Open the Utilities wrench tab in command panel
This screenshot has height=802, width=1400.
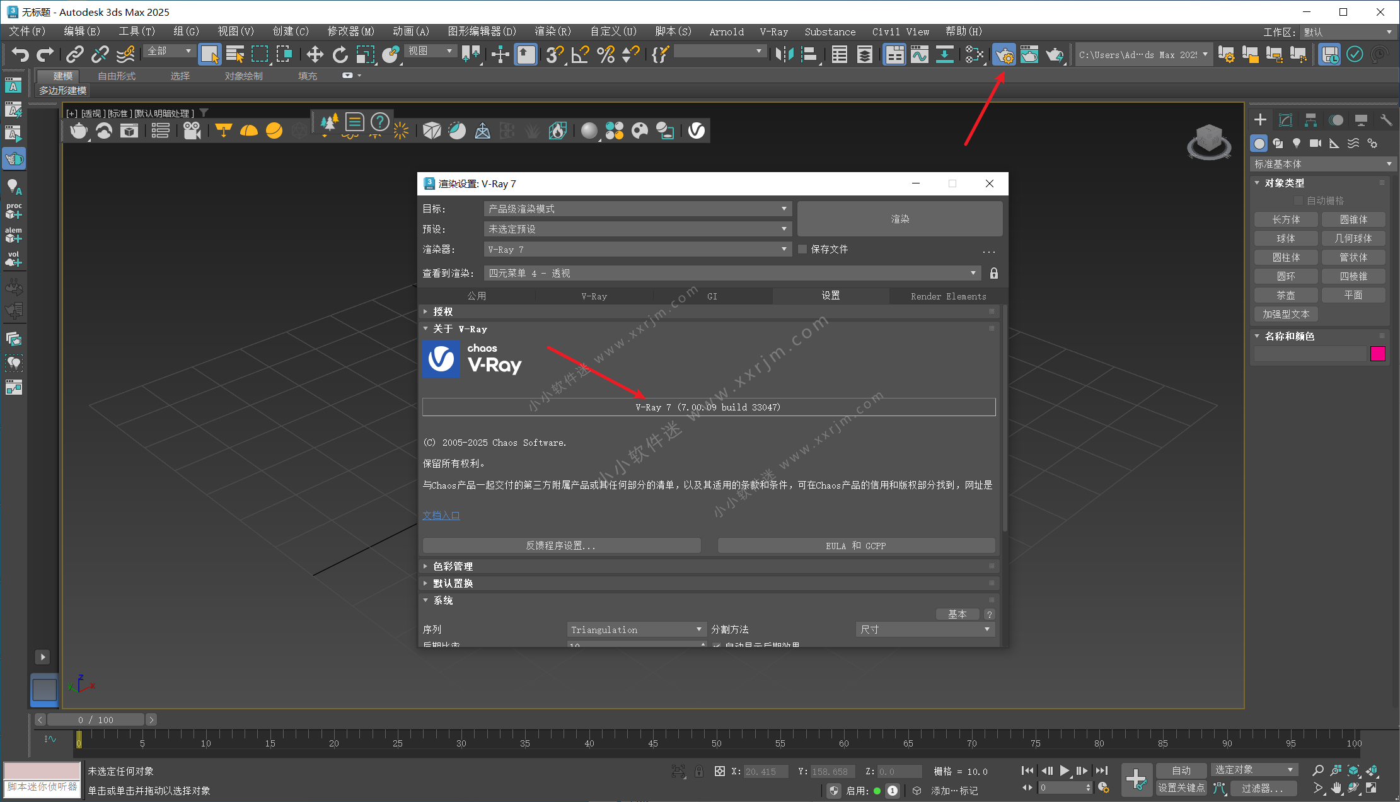1386,120
